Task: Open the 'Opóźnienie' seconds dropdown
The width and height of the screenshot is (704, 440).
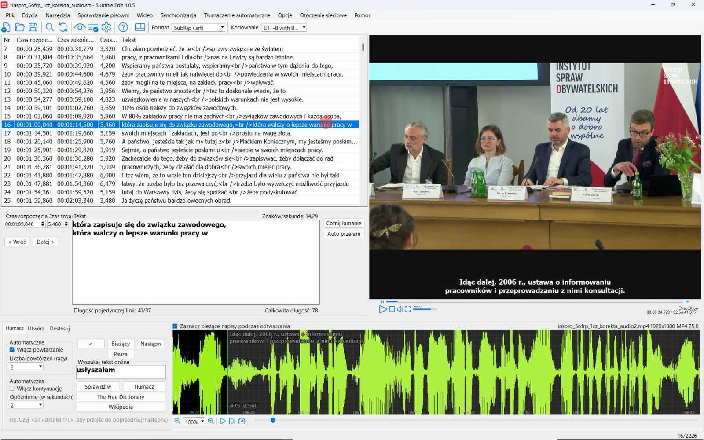Action: coord(26,405)
